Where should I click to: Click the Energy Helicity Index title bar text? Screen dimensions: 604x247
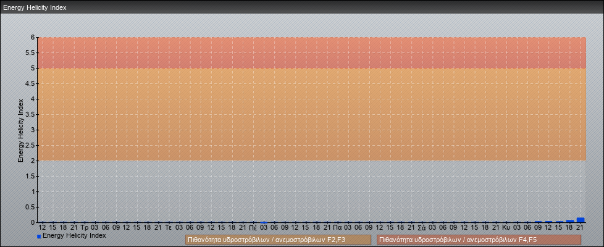[35, 8]
